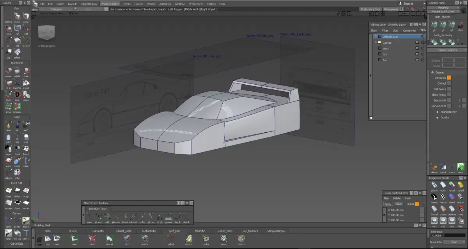468x249 pixels.
Task: Click the Pivot tool in Transform
Action: coord(8,95)
